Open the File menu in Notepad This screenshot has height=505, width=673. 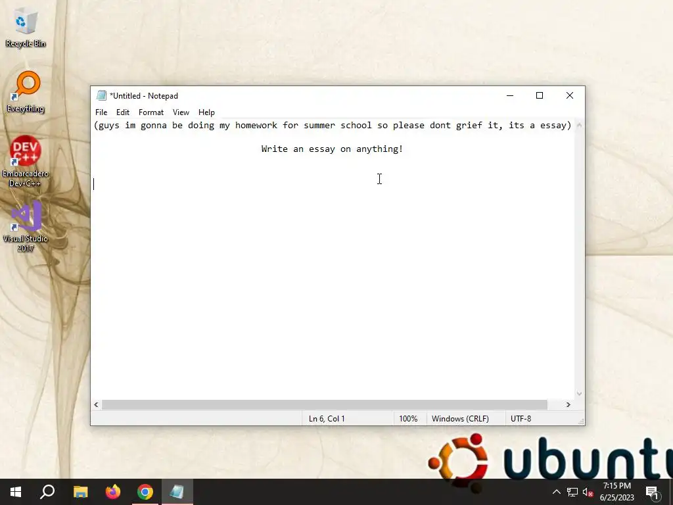(x=101, y=112)
